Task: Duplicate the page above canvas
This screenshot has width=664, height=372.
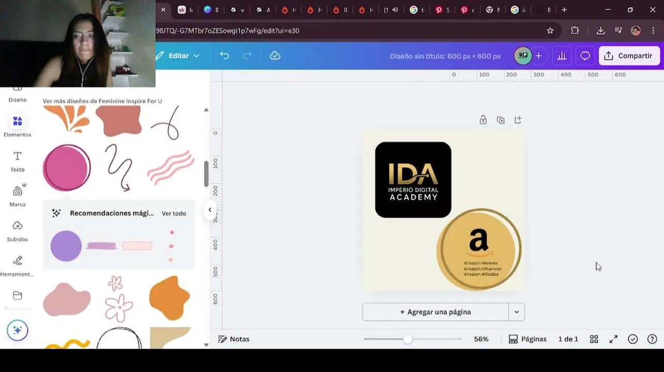Action: pyautogui.click(x=500, y=120)
